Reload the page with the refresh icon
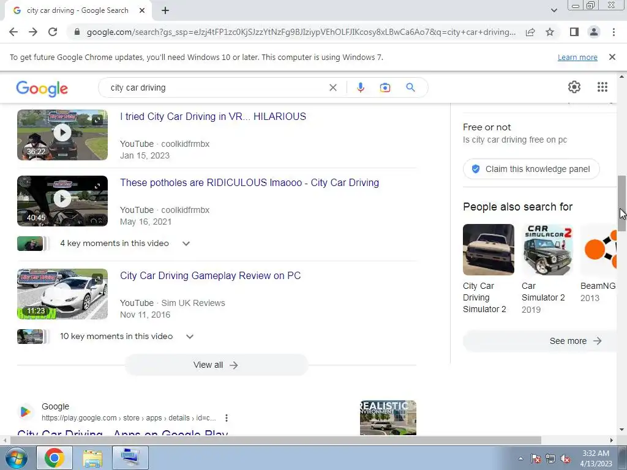627x470 pixels. (x=53, y=32)
